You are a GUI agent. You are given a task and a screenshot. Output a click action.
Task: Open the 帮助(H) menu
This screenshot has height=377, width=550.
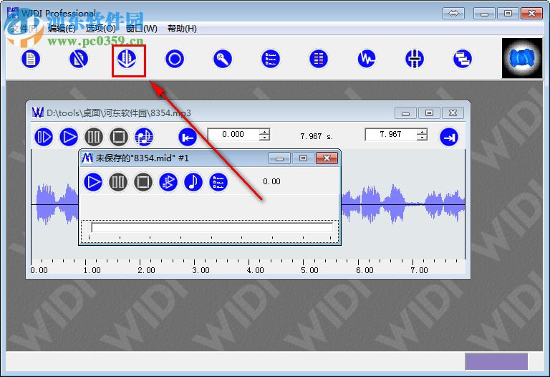click(182, 29)
